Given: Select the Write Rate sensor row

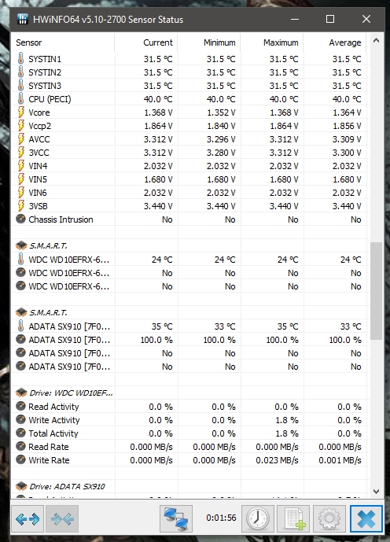Looking at the screenshot, I should tap(190, 460).
